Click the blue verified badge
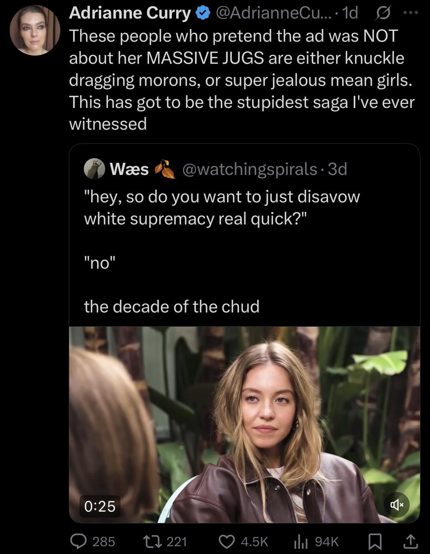 (x=203, y=14)
